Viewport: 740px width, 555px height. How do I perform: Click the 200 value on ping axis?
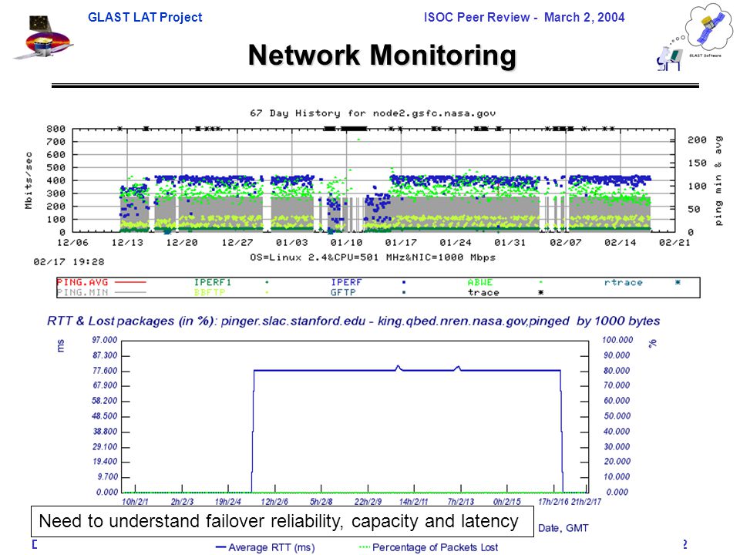click(x=697, y=140)
